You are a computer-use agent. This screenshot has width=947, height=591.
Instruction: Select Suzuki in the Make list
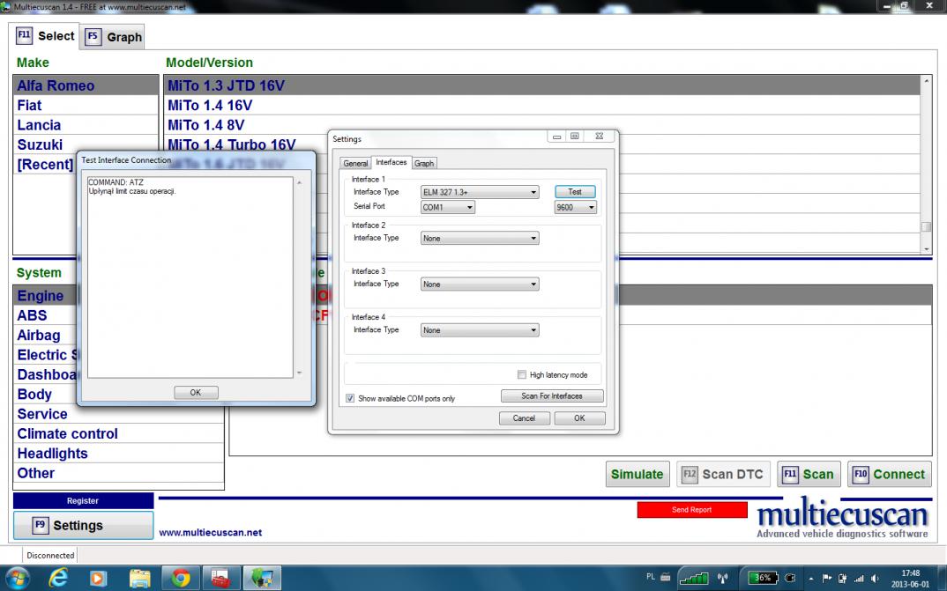point(86,144)
